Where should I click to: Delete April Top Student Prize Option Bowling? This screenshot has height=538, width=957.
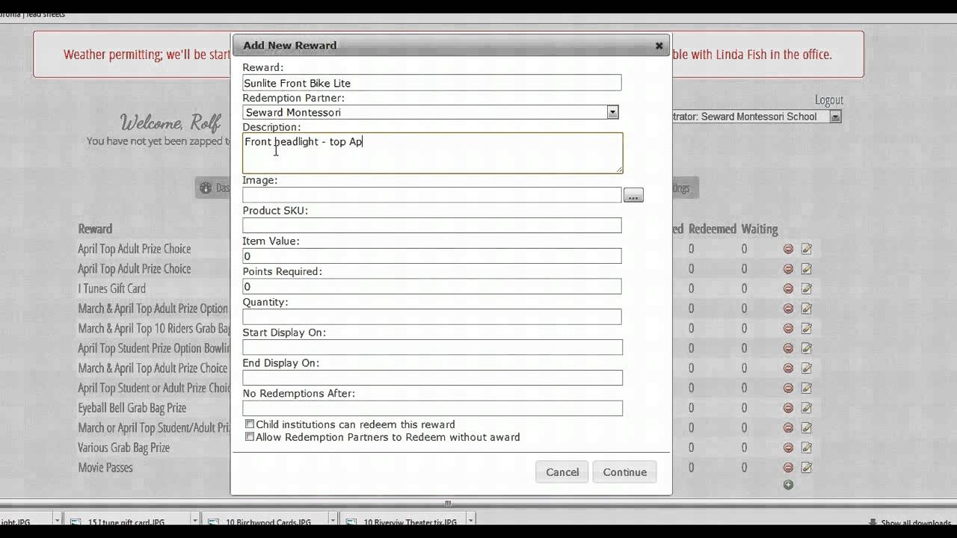click(x=788, y=348)
